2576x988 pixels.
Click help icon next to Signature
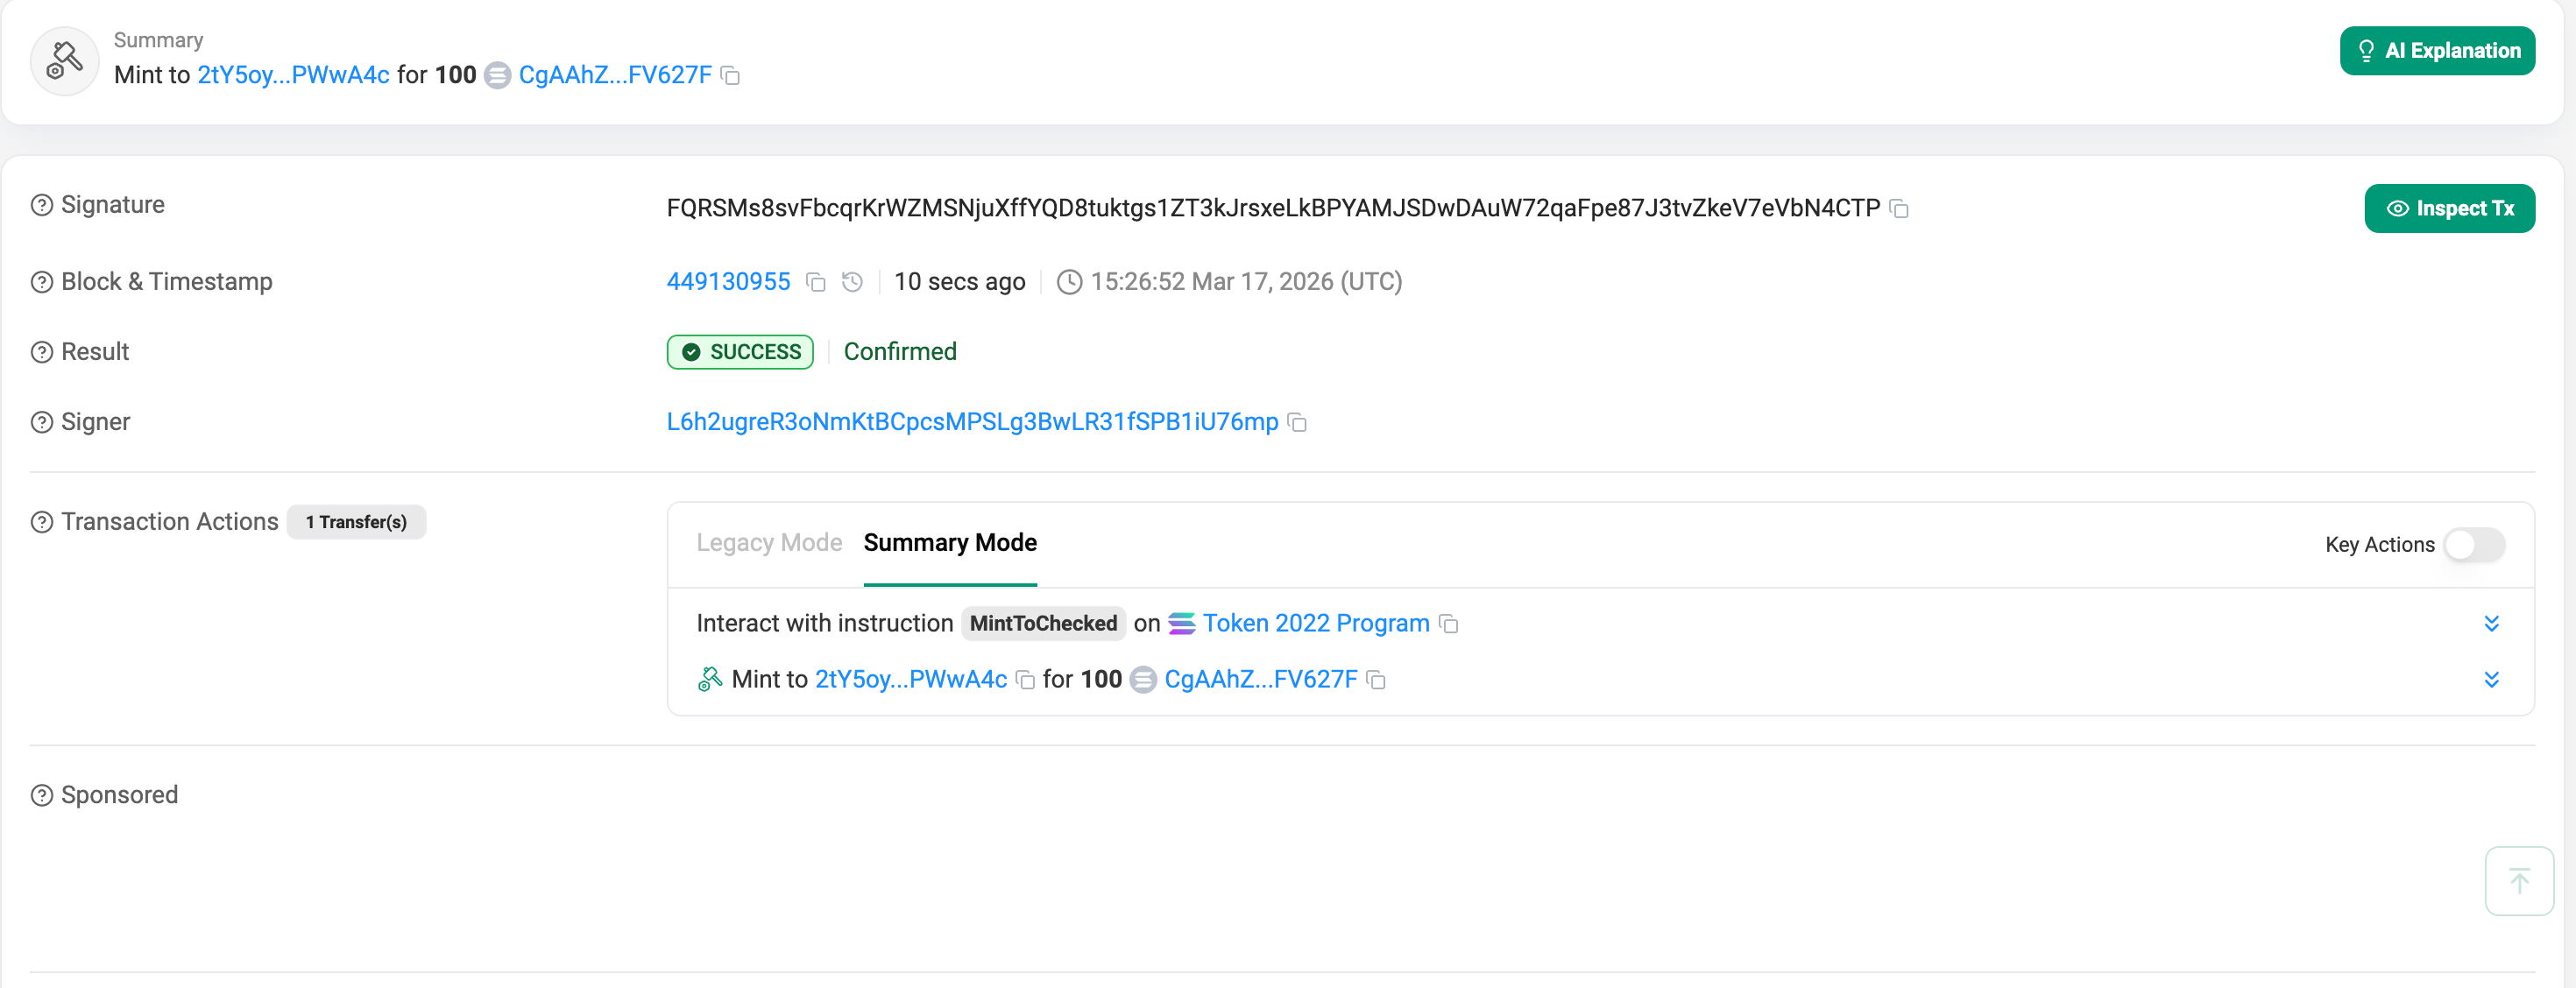click(x=42, y=206)
